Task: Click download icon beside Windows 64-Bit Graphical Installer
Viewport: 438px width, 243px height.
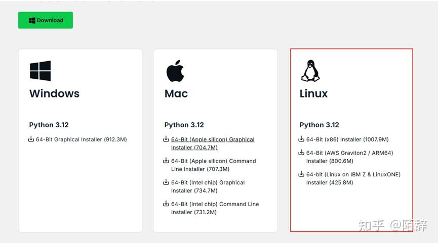Action: click(x=31, y=139)
